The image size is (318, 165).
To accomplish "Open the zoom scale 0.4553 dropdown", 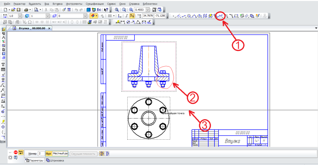I will (x=148, y=10).
